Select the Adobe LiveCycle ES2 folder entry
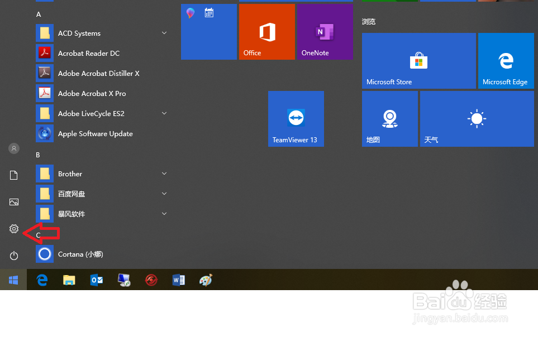Viewport: 538px width, 337px height. coord(103,113)
